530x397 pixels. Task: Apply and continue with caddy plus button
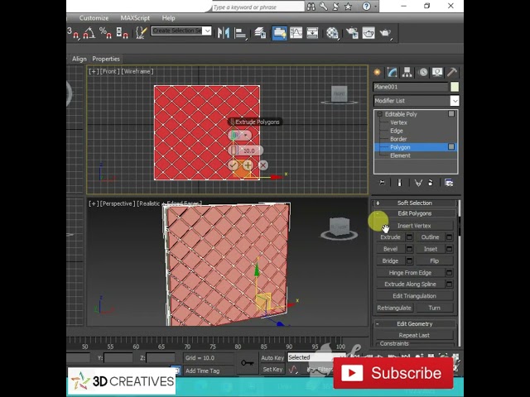(248, 165)
